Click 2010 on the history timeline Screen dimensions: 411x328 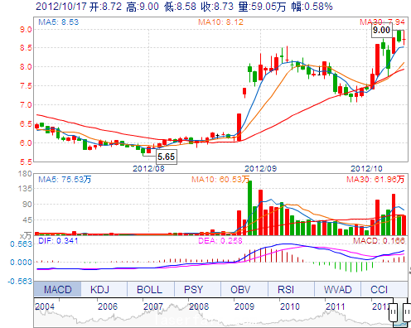(290, 306)
